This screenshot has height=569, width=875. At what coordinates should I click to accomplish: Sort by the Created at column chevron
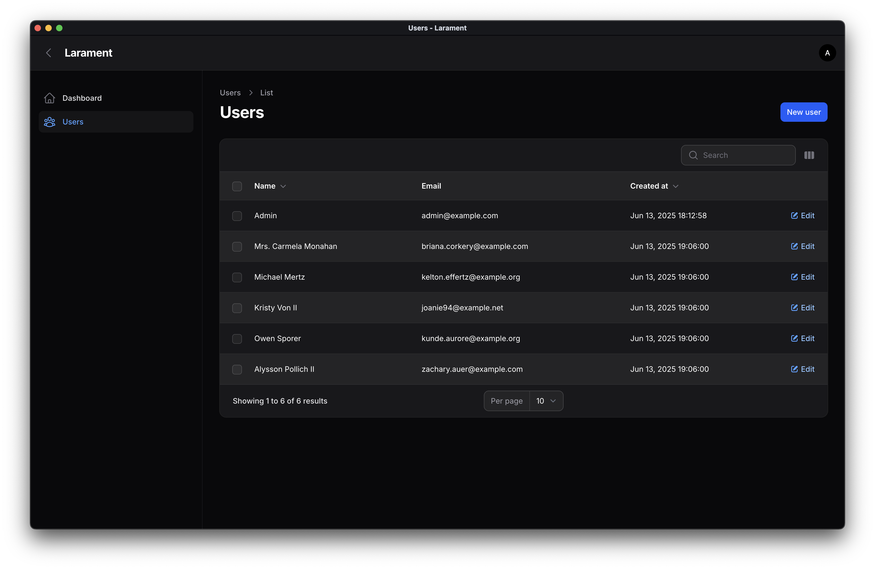(x=675, y=186)
